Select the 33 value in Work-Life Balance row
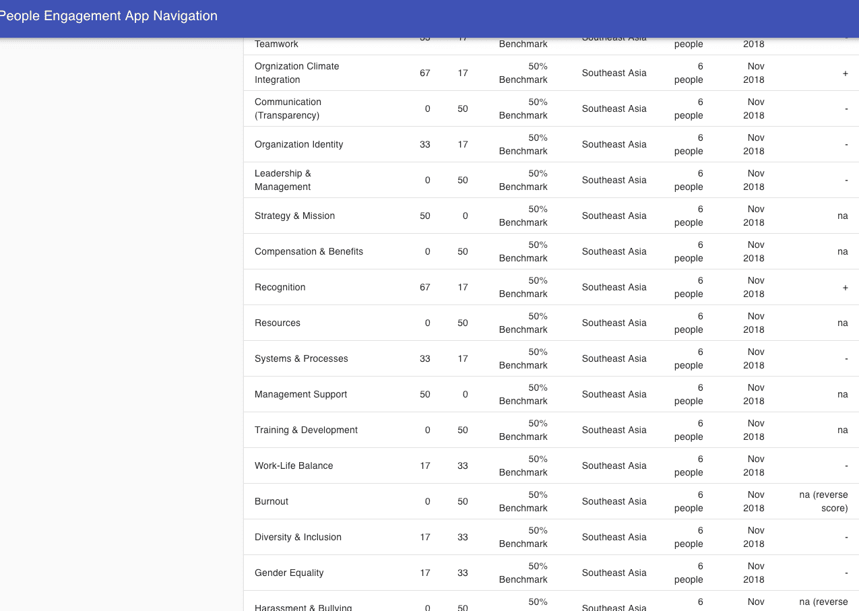 tap(463, 465)
